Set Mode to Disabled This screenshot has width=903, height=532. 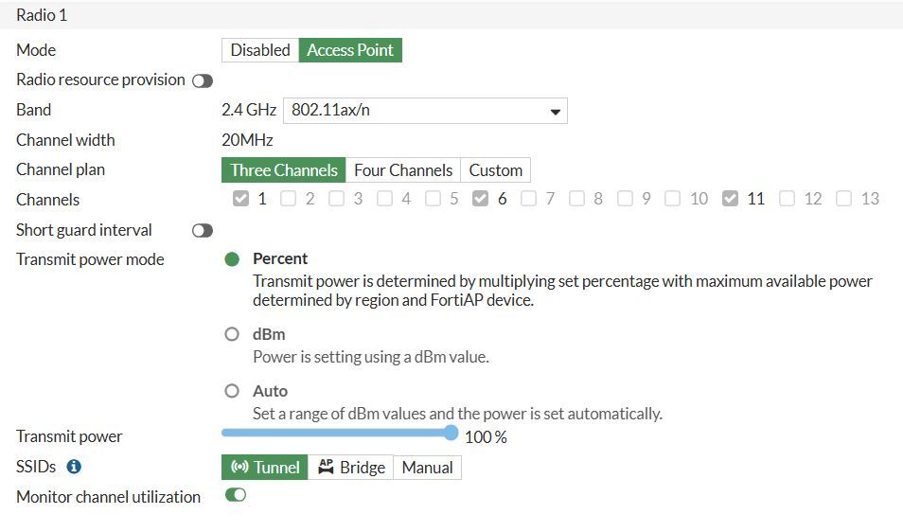(260, 50)
